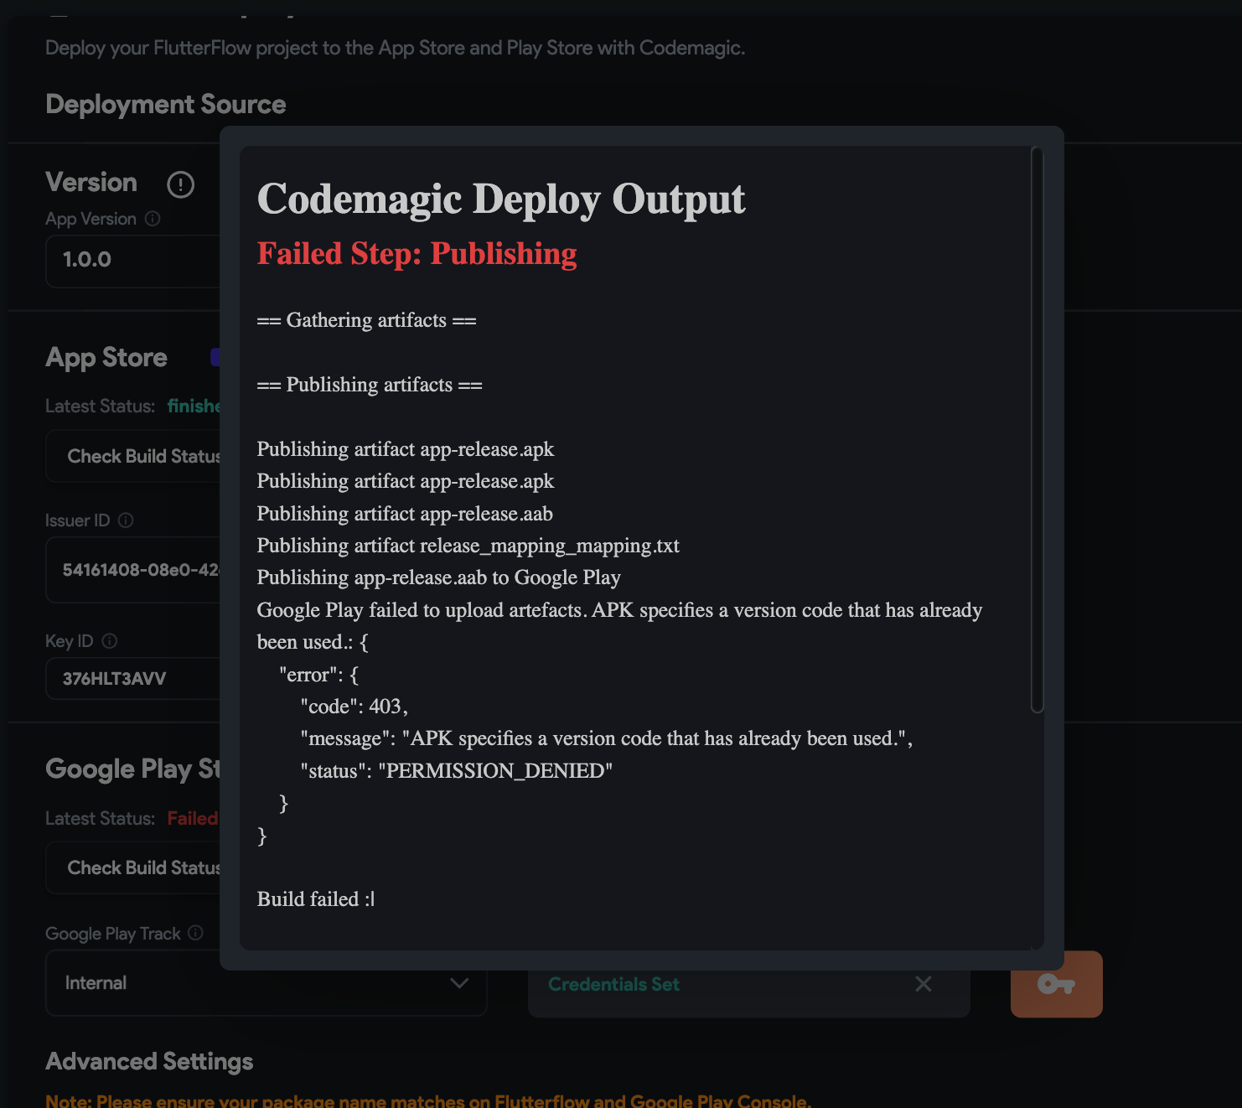Click the Failed status under Google Play Store

[x=193, y=818]
